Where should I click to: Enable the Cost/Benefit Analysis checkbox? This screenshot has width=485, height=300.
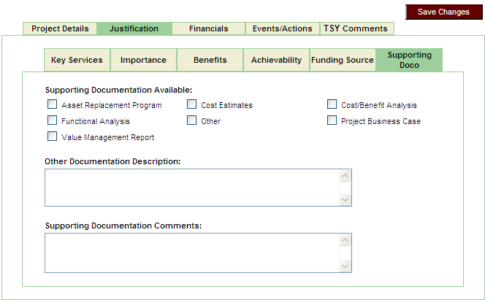click(332, 104)
